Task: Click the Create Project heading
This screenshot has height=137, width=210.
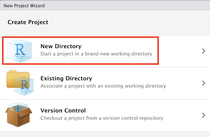Action: [28, 22]
